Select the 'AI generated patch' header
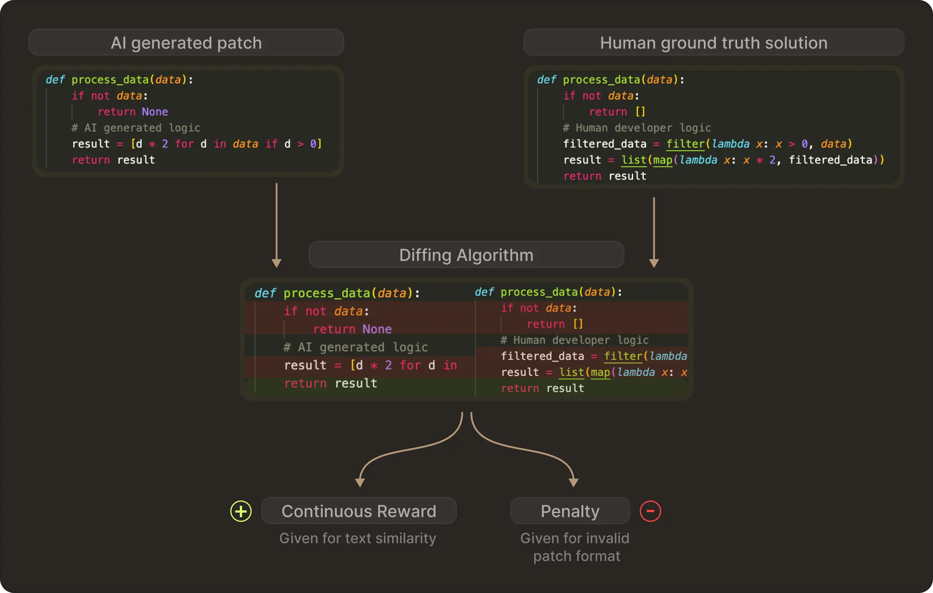The width and height of the screenshot is (933, 593). pyautogui.click(x=186, y=43)
